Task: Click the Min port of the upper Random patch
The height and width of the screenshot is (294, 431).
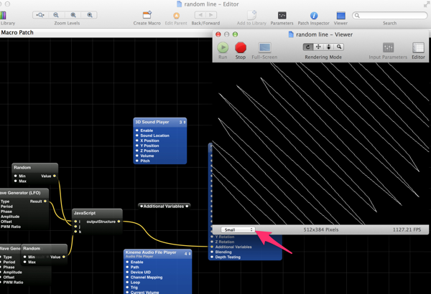Action: click(15, 176)
